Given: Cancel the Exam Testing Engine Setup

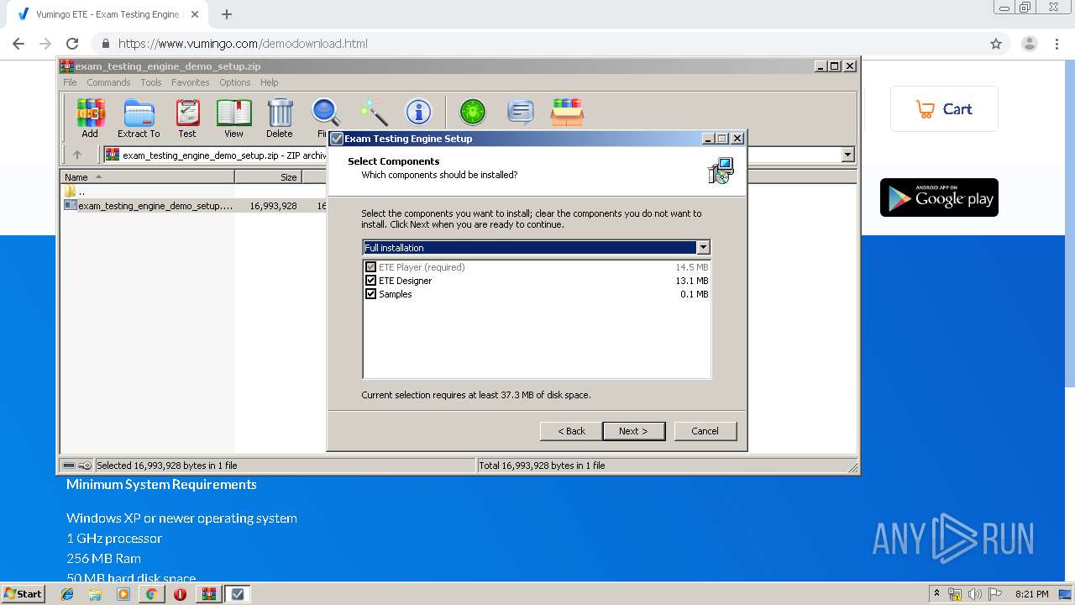Looking at the screenshot, I should tap(705, 431).
